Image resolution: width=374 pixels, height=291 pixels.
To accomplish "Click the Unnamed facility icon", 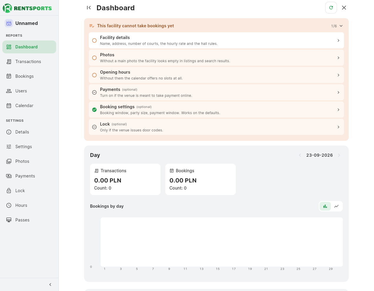I will [x=9, y=23].
